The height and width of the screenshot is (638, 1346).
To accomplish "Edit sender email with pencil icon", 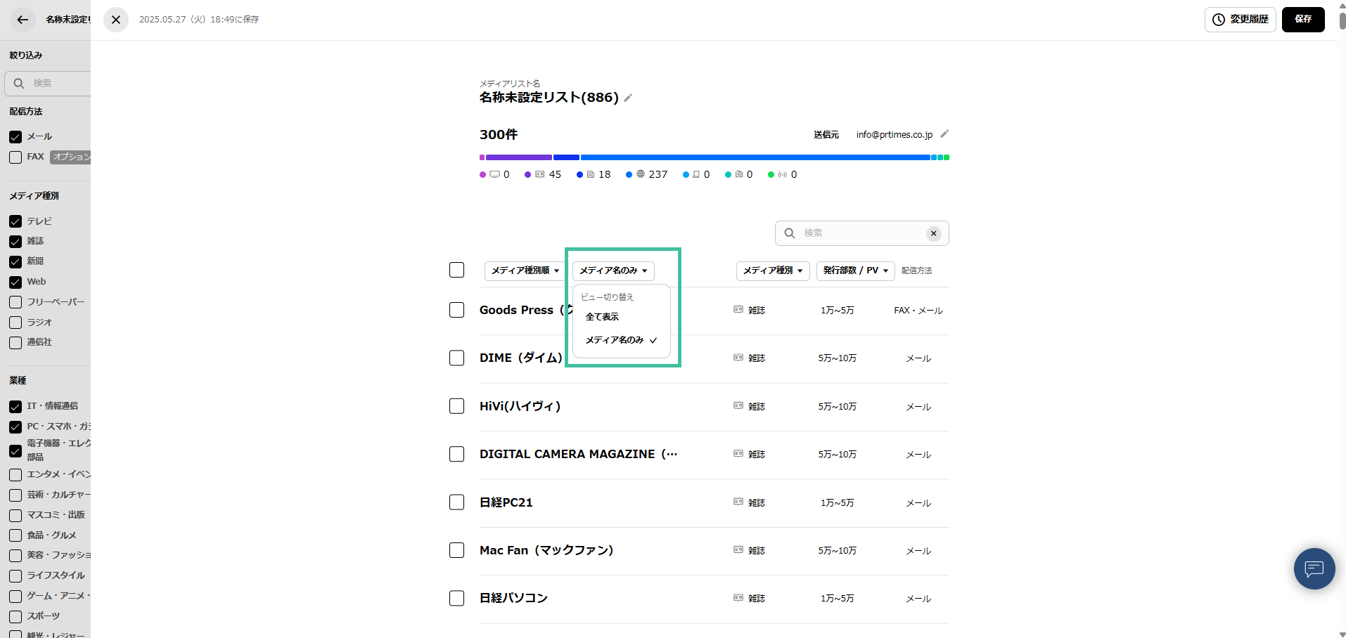I will pos(944,134).
